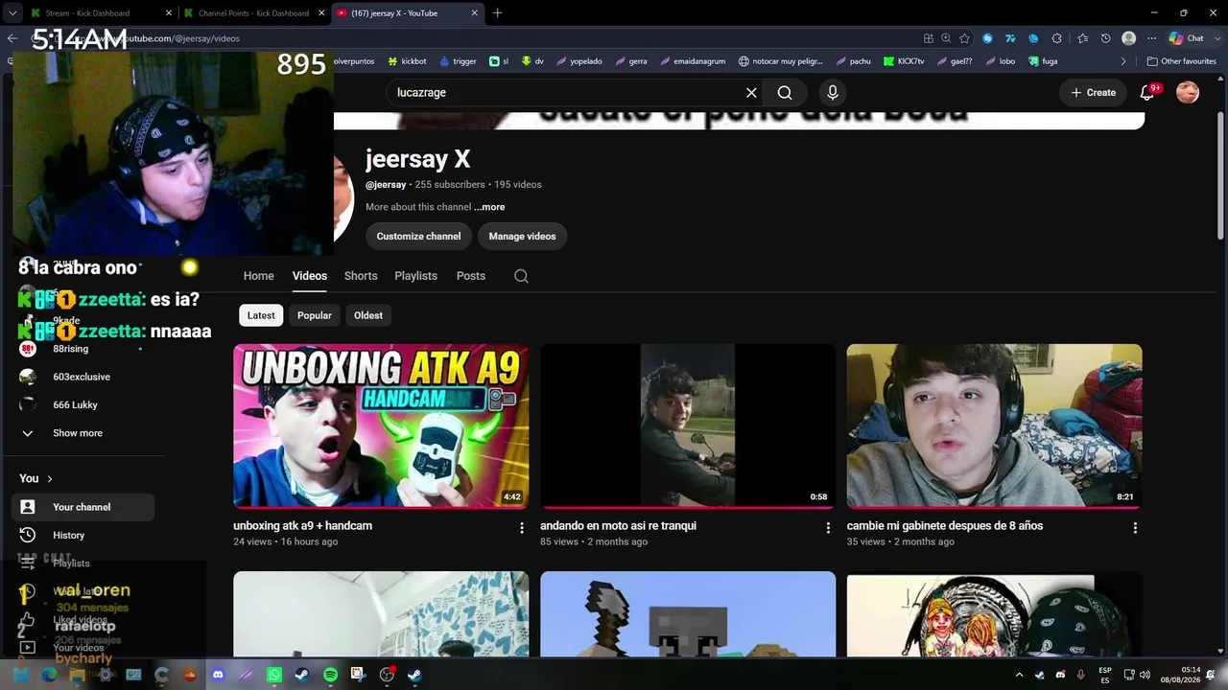Open the tab search dropdown in browser
This screenshot has width=1228, height=690.
click(x=12, y=13)
